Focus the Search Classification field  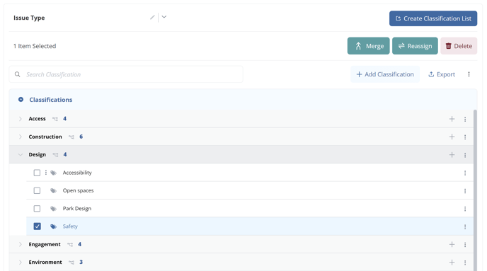126,74
